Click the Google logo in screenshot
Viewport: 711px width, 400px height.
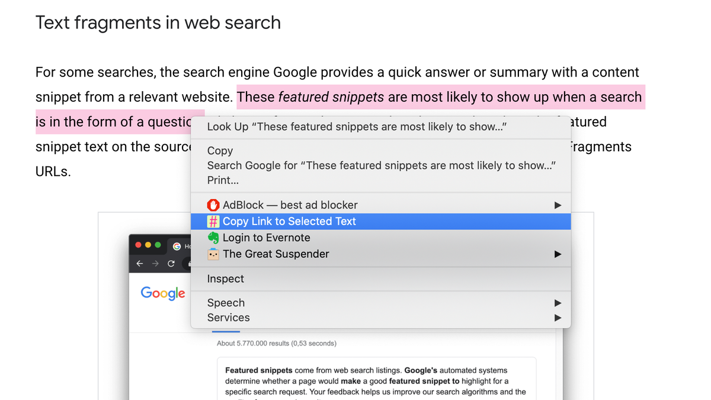pos(163,293)
